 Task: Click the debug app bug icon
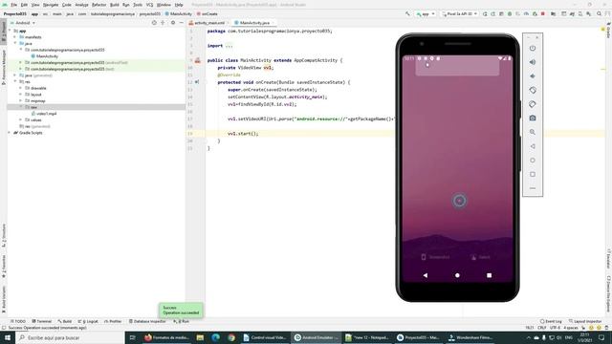[510, 13]
